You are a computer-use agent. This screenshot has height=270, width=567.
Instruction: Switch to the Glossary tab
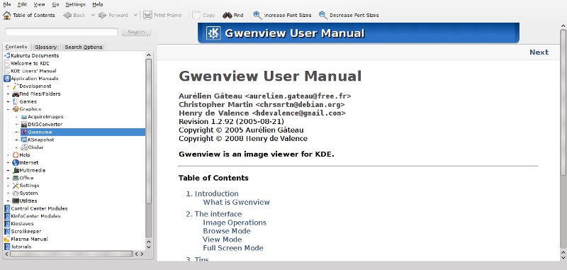click(x=46, y=47)
